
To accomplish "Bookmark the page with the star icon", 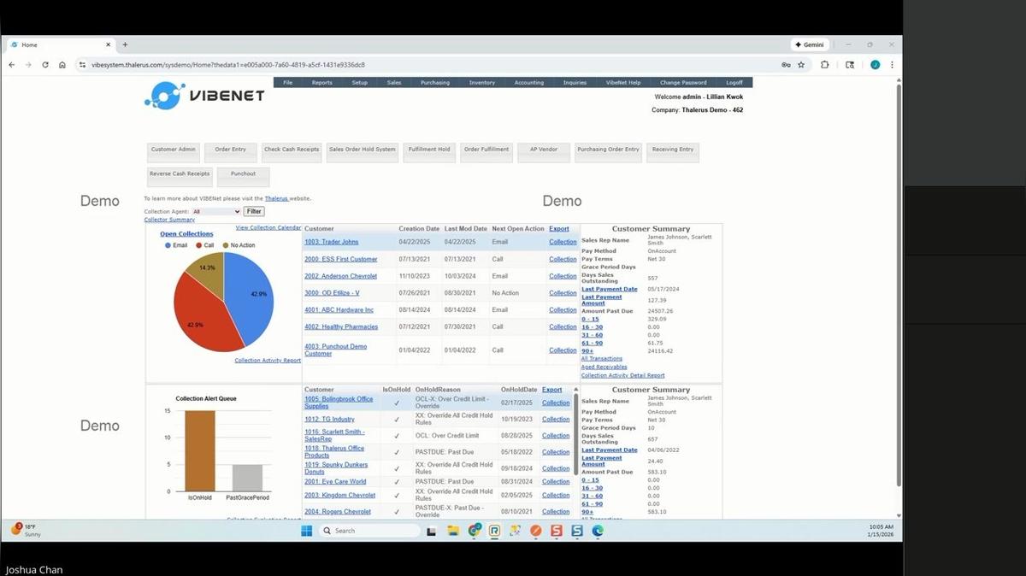I will click(799, 64).
